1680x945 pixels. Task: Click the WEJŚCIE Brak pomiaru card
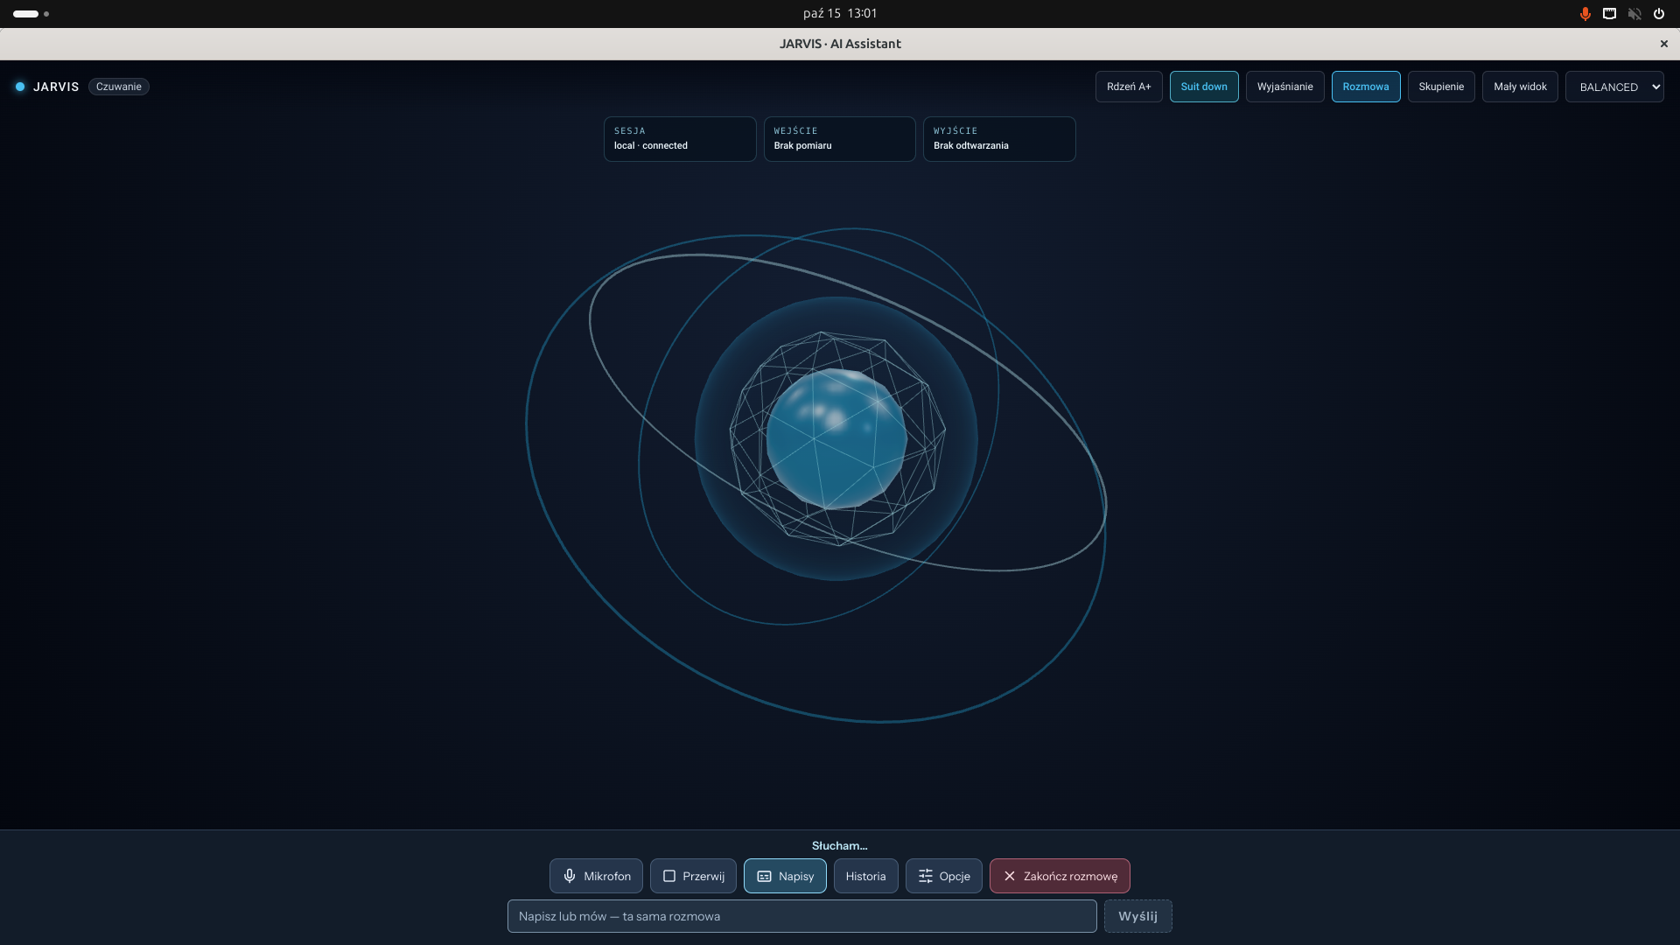point(839,139)
